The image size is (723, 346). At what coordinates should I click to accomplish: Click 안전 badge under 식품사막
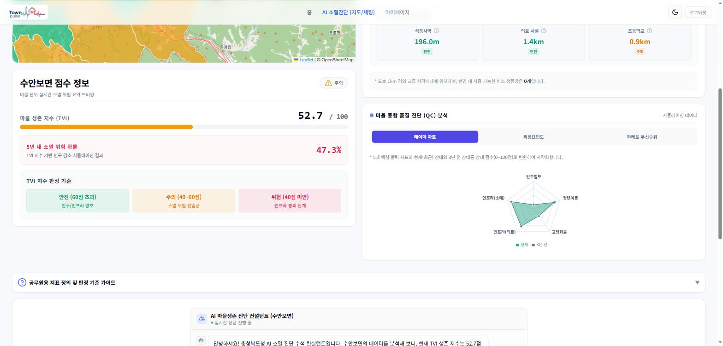click(x=427, y=52)
